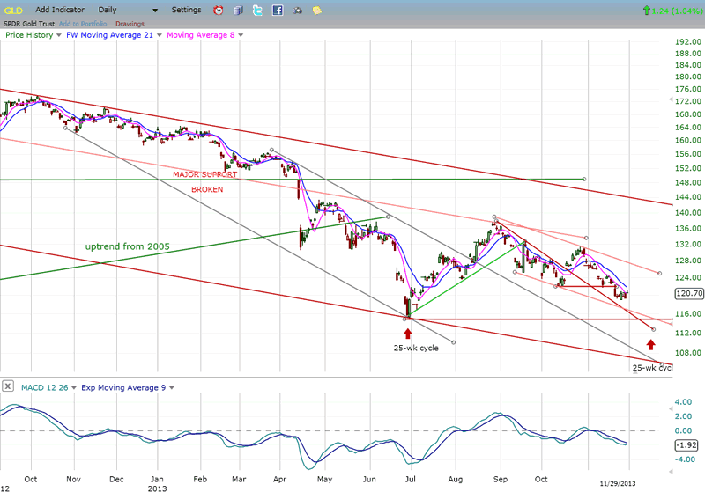This screenshot has height=492, width=705.
Task: Click the green up arrow price change
Action: (x=649, y=11)
